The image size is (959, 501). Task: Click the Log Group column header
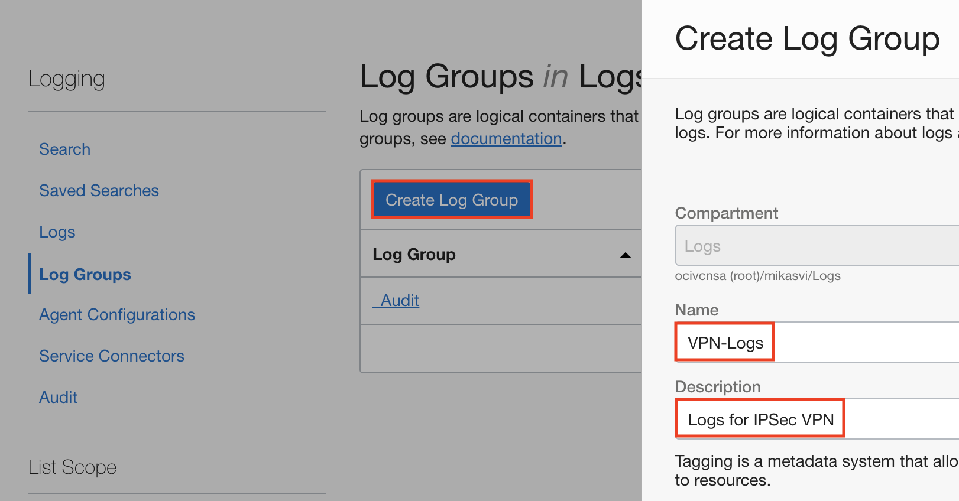[414, 255]
